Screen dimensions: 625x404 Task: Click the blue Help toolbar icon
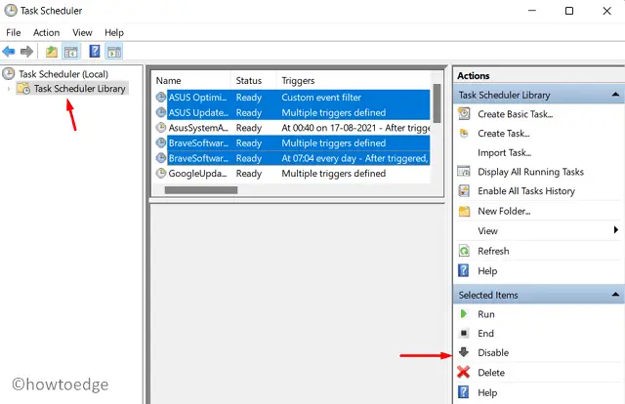95,51
